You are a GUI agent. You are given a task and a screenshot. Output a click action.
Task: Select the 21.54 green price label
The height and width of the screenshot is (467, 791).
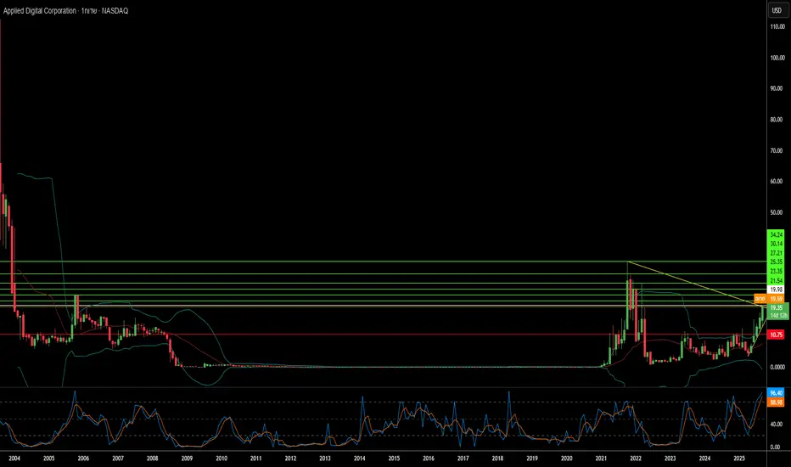pos(777,281)
